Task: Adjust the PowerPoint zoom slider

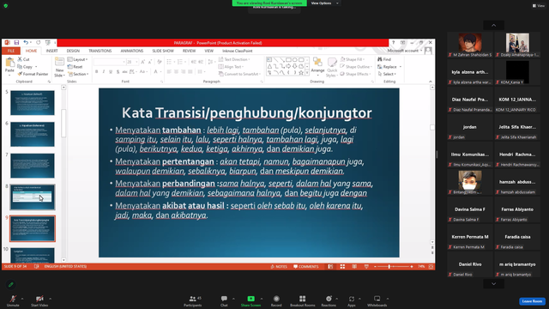Action: point(389,267)
